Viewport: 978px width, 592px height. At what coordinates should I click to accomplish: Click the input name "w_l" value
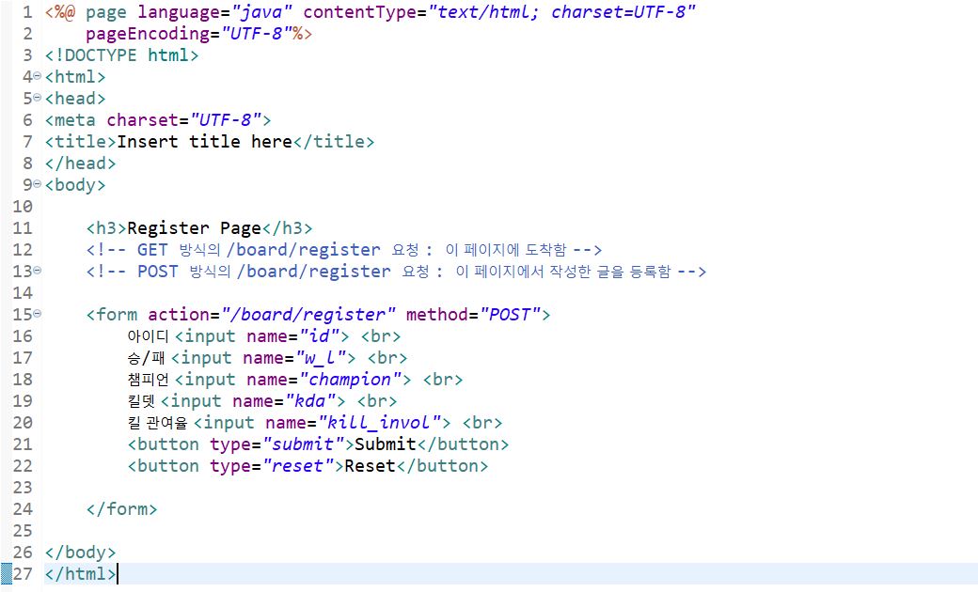pos(321,358)
